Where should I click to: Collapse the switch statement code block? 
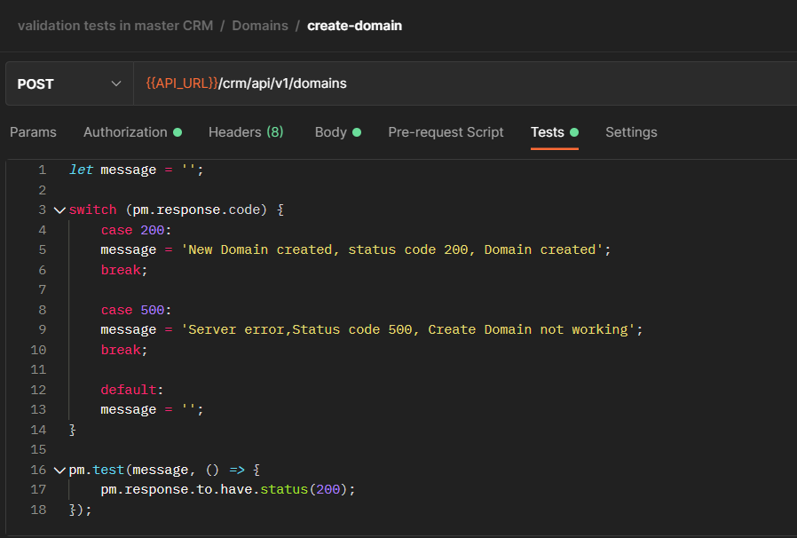click(59, 210)
